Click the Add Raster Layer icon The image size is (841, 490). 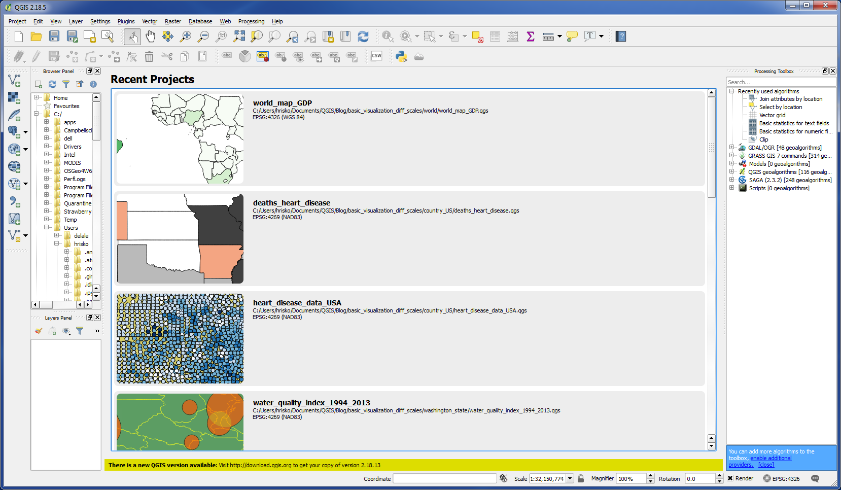pos(14,97)
